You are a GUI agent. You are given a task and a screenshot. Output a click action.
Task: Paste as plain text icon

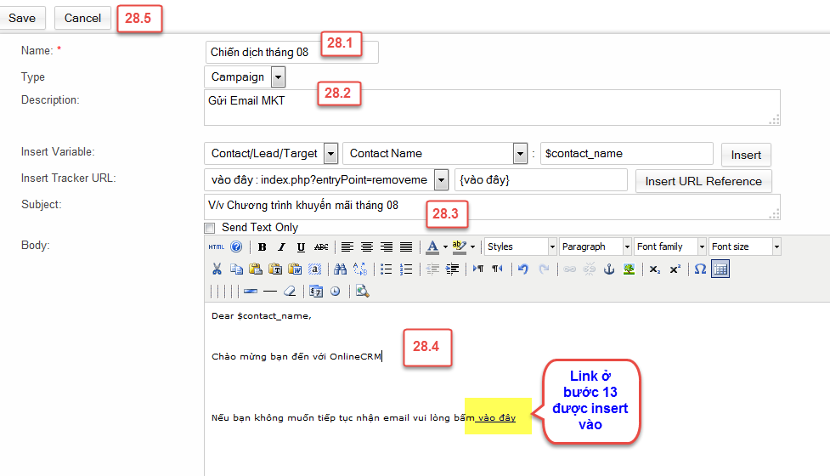pyautogui.click(x=275, y=269)
